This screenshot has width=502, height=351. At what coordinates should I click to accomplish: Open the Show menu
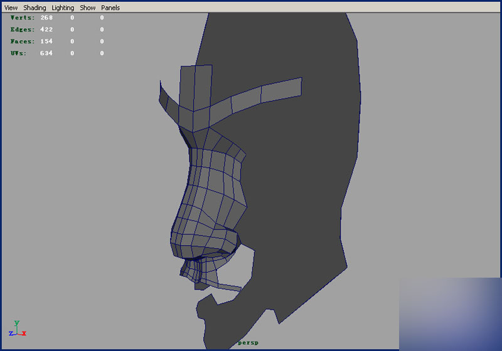click(88, 8)
